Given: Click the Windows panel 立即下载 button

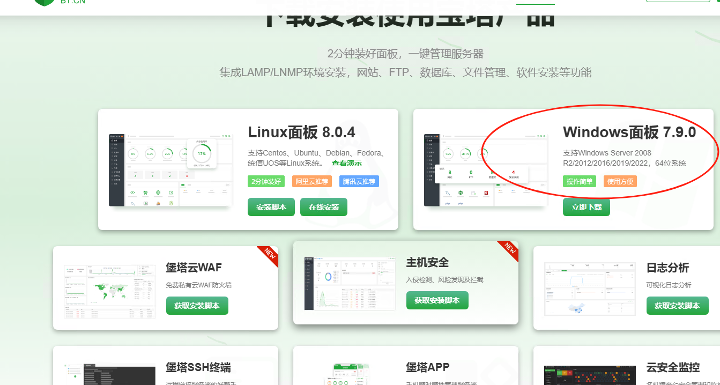Looking at the screenshot, I should coord(587,207).
